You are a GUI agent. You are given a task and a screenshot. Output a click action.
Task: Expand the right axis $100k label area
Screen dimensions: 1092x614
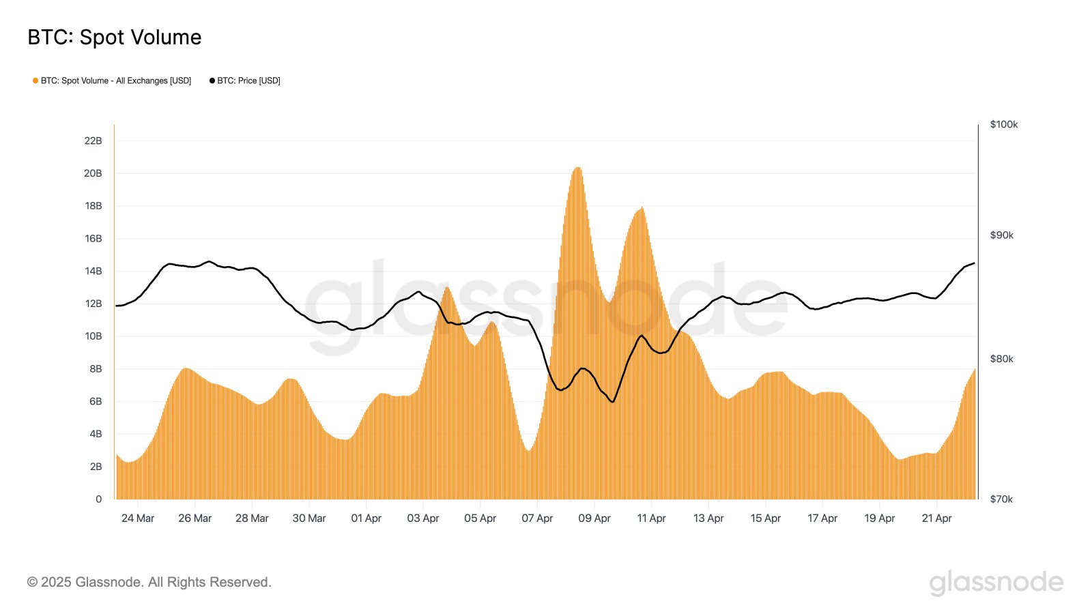[x=1004, y=124]
